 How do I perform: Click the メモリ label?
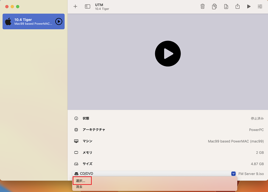click(x=87, y=152)
